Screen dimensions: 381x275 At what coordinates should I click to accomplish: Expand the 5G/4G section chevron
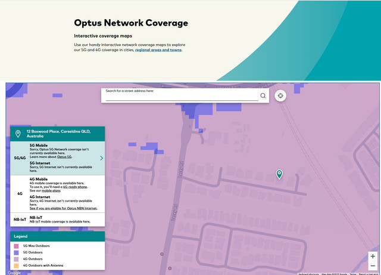(102, 158)
